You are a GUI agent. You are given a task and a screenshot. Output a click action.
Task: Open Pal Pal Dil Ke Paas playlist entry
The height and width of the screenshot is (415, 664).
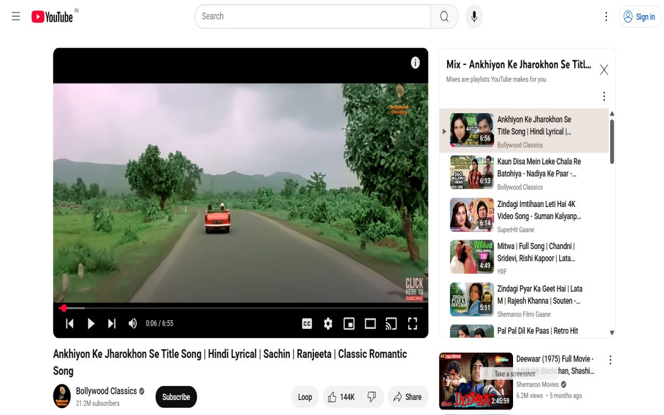pyautogui.click(x=524, y=331)
